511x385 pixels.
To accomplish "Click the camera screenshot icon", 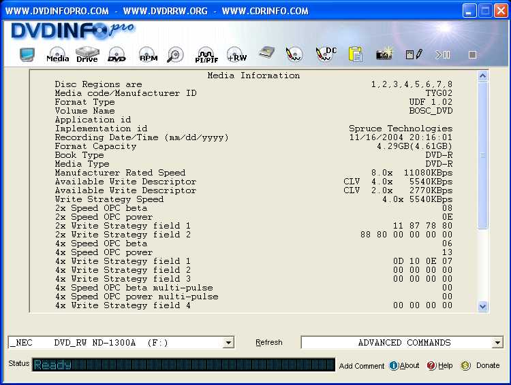I will 384,54.
